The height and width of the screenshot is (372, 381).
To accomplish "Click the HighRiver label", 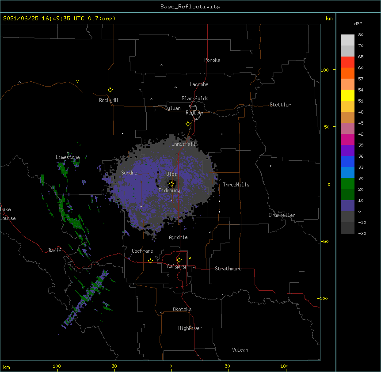I will (190, 328).
